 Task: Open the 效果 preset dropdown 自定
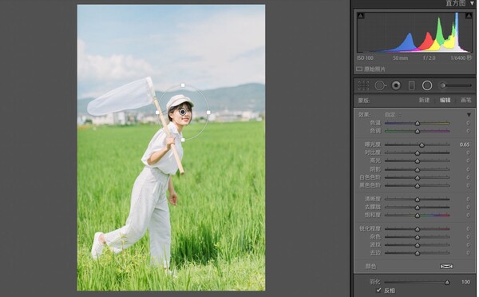point(393,115)
